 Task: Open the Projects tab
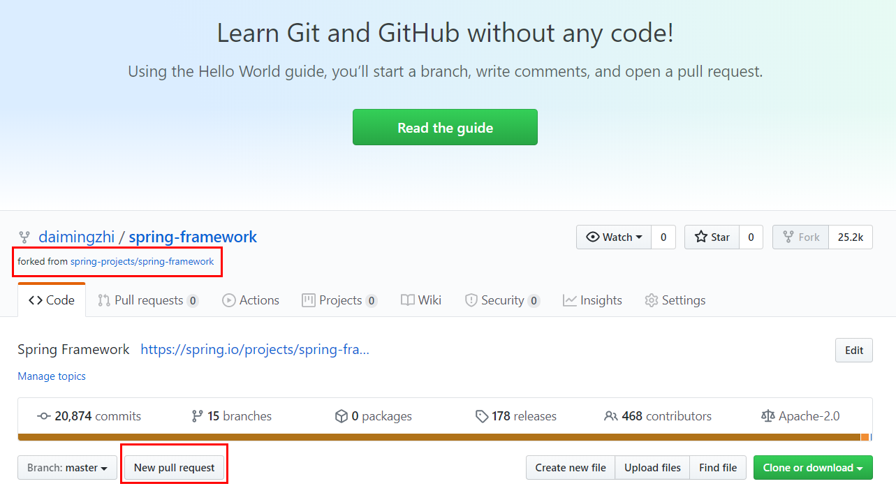click(x=339, y=300)
